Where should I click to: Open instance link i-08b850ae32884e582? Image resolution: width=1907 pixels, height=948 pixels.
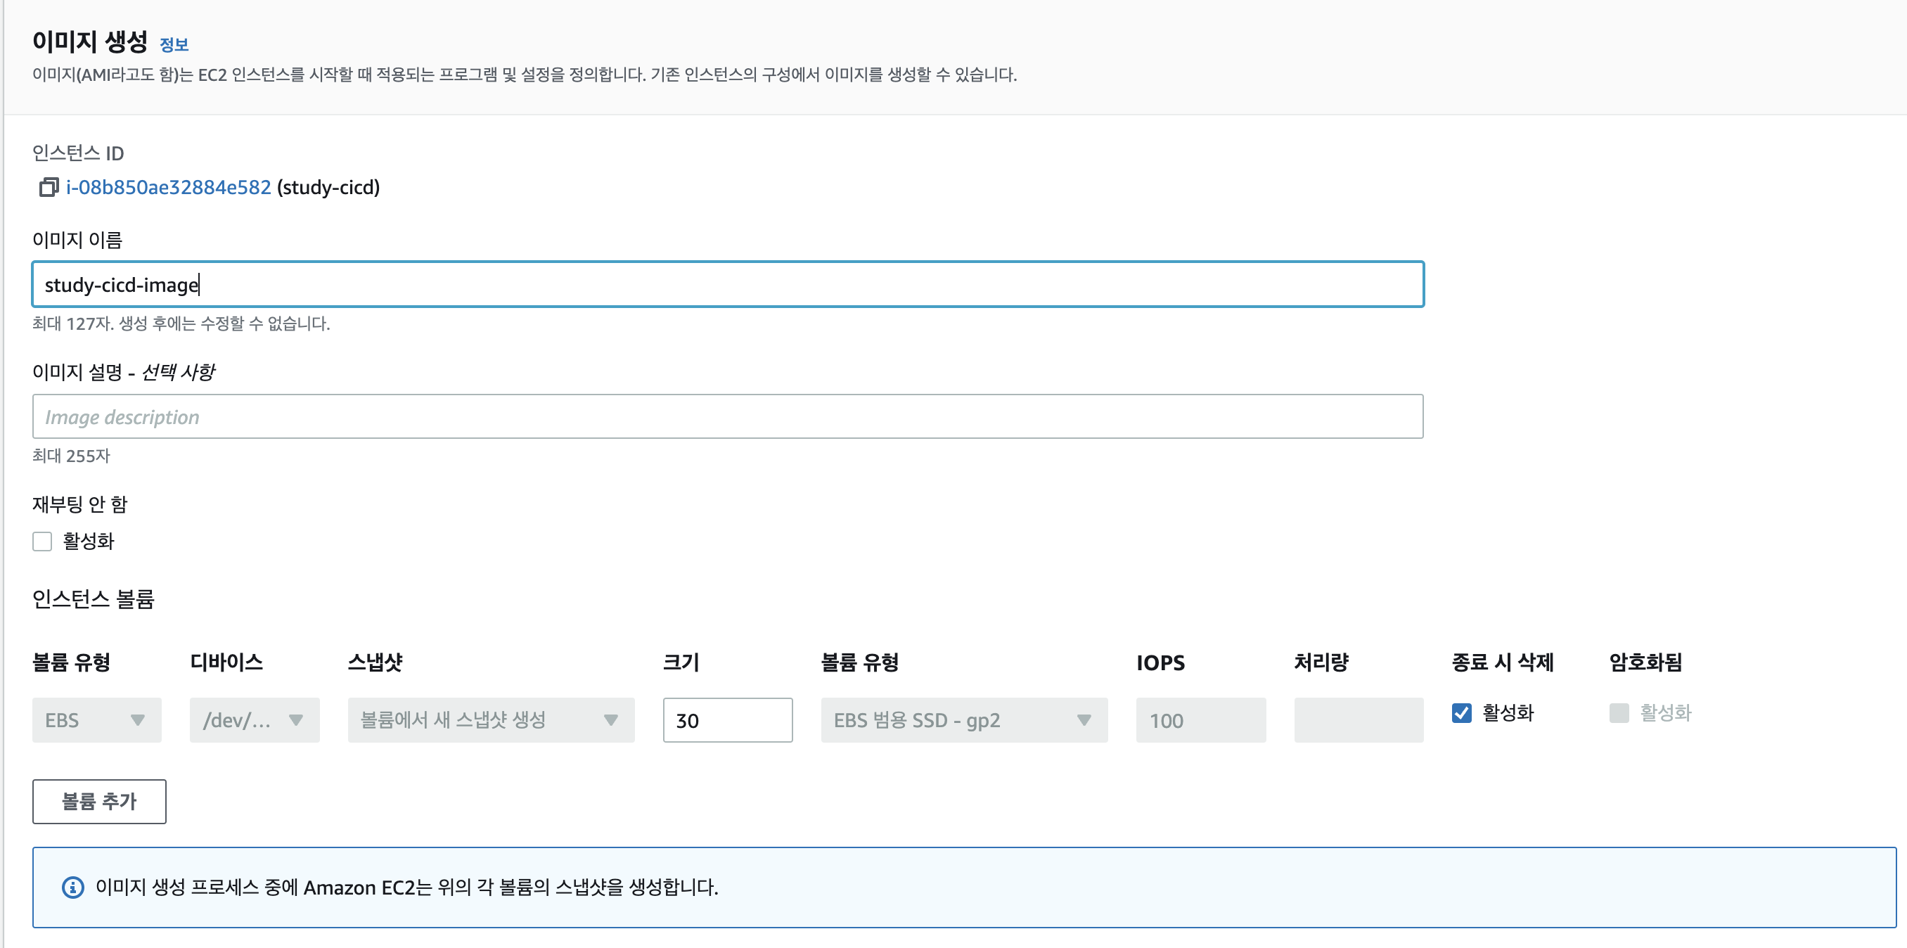(169, 187)
